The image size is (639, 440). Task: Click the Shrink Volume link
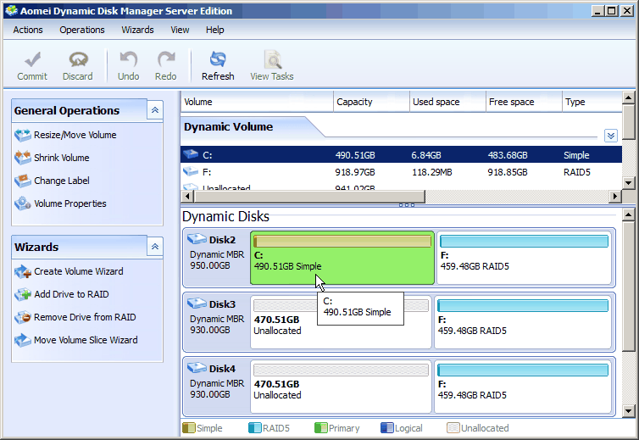pos(62,158)
